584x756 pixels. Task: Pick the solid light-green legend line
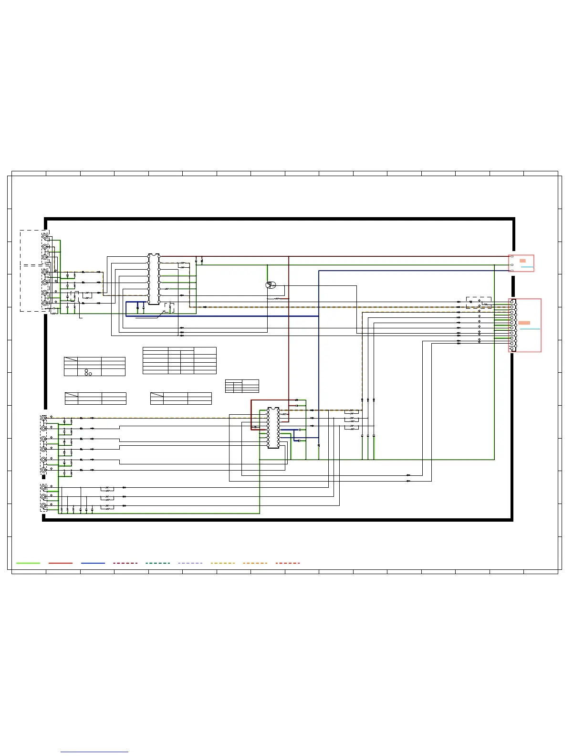click(x=28, y=563)
